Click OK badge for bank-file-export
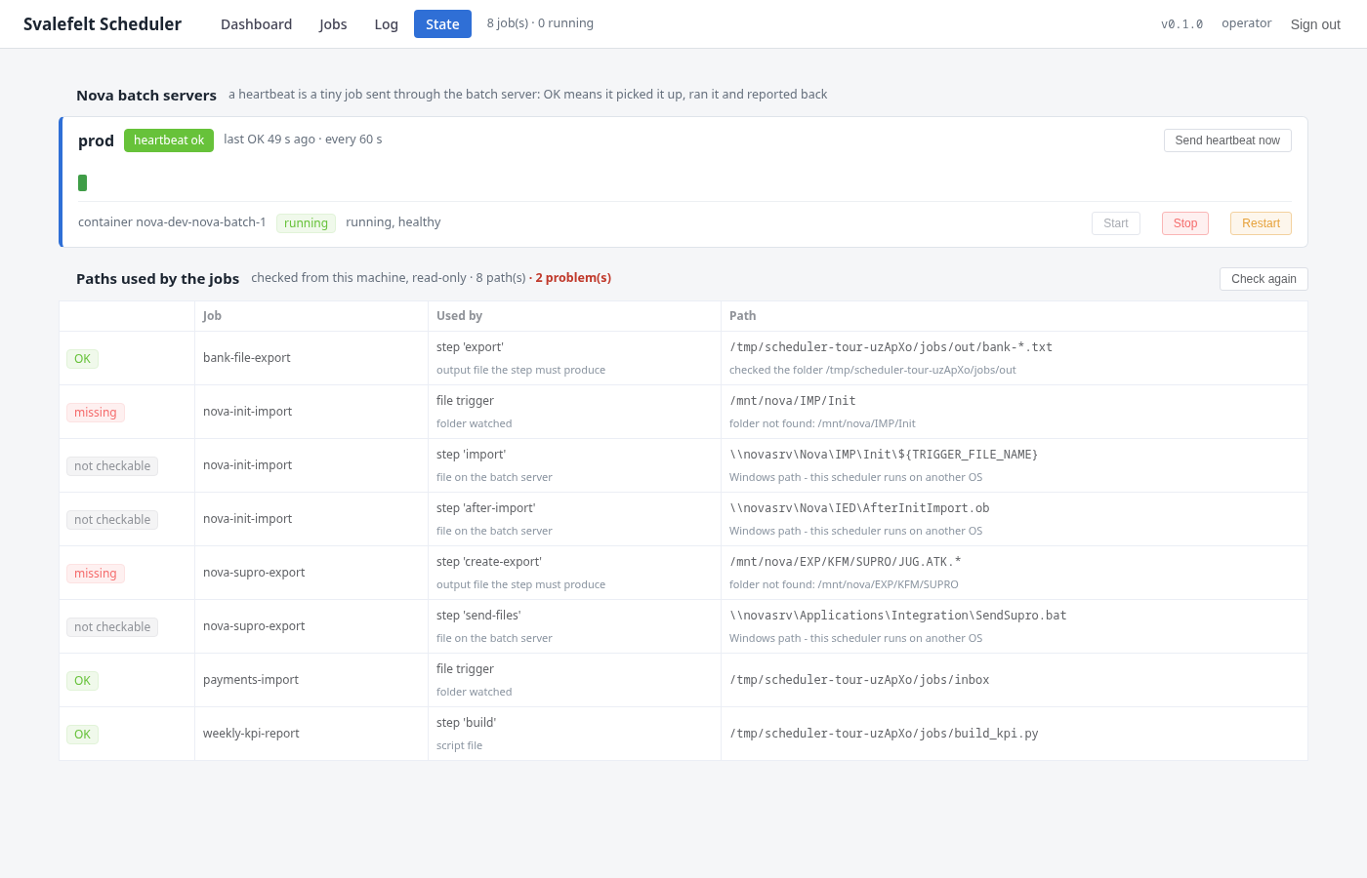 (82, 359)
